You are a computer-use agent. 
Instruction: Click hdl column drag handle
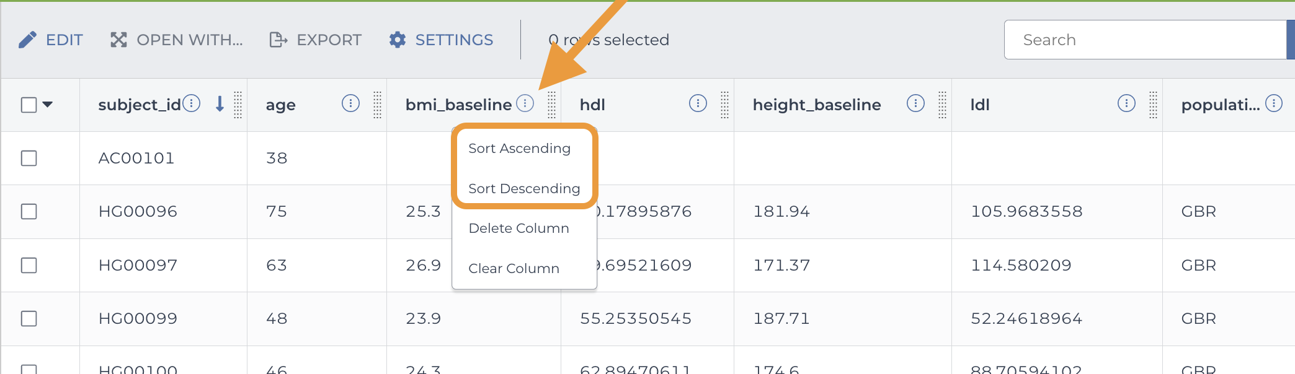[x=724, y=105]
